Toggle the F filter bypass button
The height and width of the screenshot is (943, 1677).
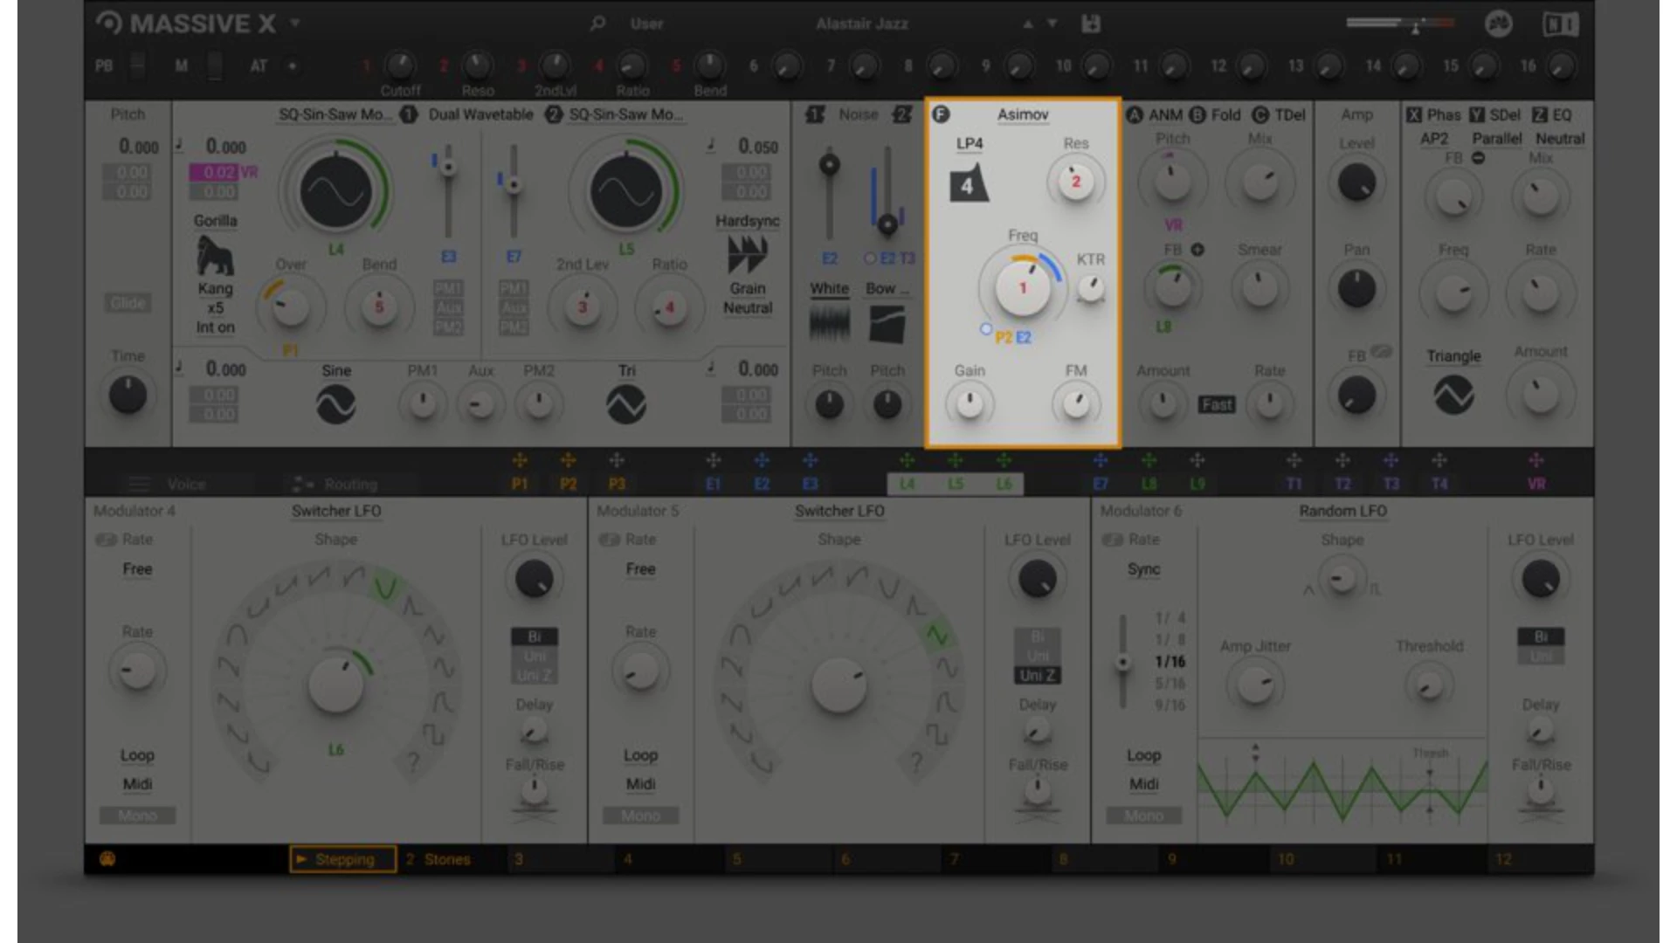[x=941, y=114]
